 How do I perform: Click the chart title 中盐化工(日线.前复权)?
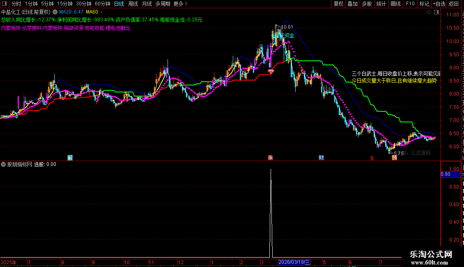pyautogui.click(x=26, y=12)
